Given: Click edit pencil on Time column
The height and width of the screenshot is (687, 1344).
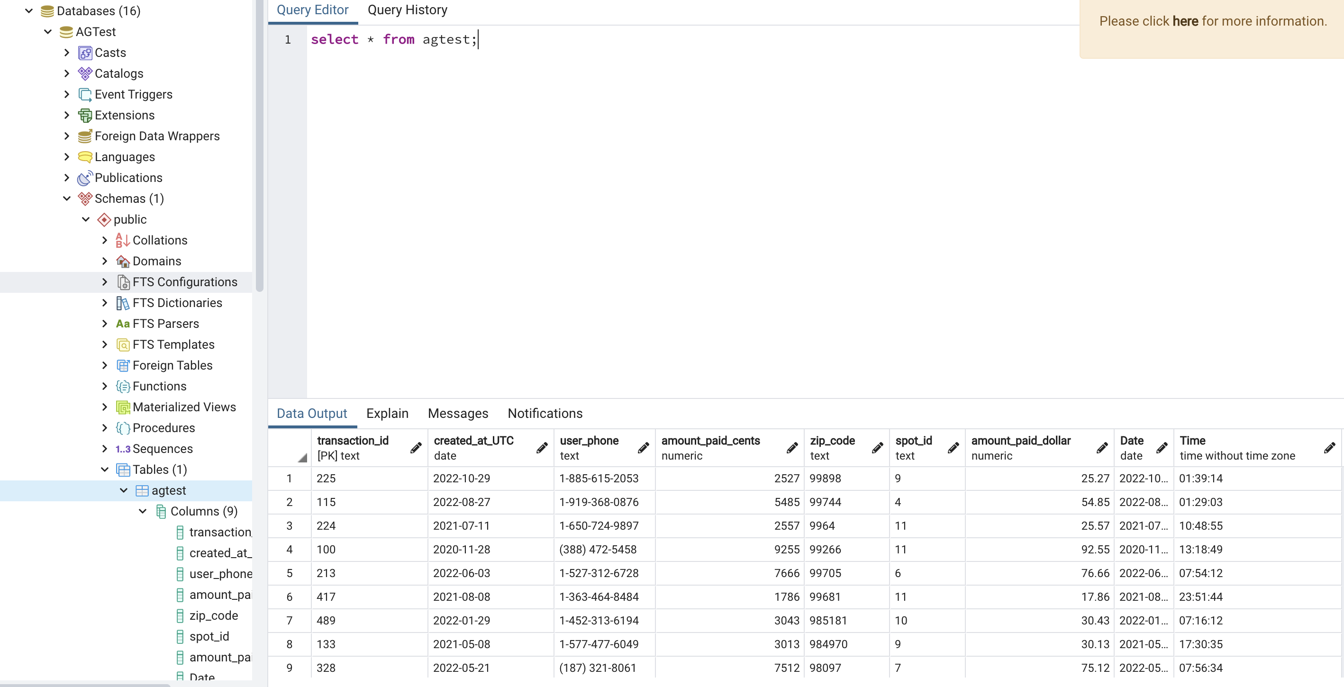Looking at the screenshot, I should (1329, 448).
